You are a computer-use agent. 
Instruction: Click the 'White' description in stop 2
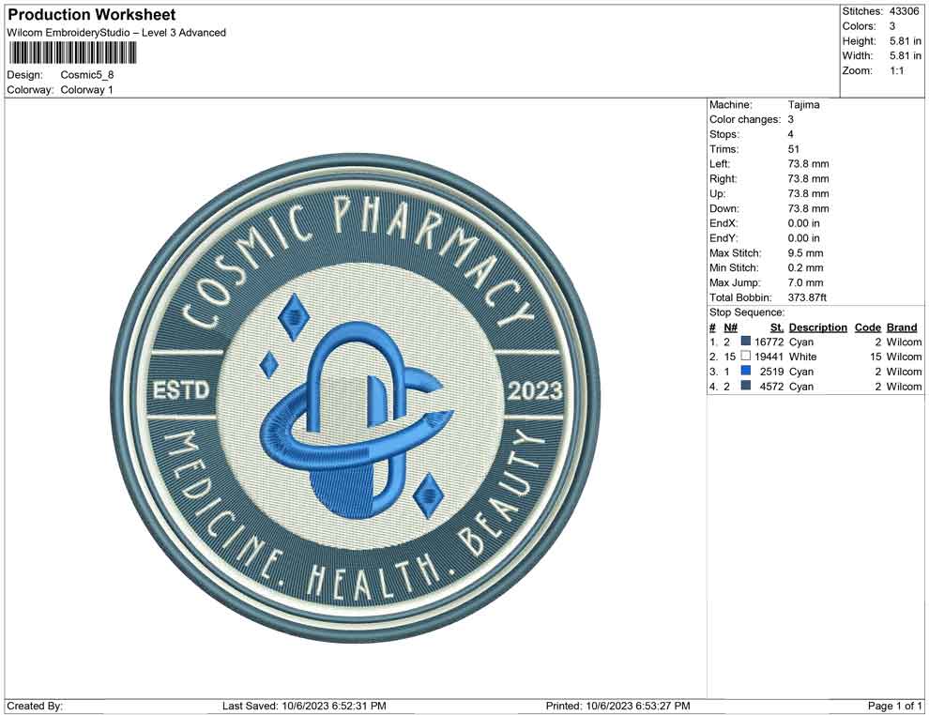(x=802, y=357)
